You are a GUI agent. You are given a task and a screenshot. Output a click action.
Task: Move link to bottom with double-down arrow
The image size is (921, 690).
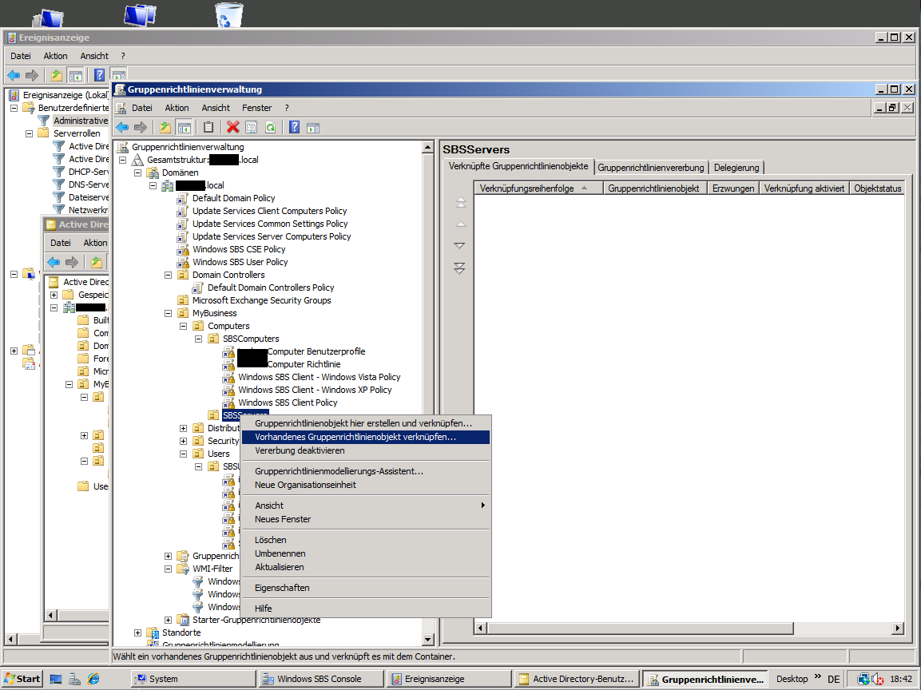tap(460, 268)
